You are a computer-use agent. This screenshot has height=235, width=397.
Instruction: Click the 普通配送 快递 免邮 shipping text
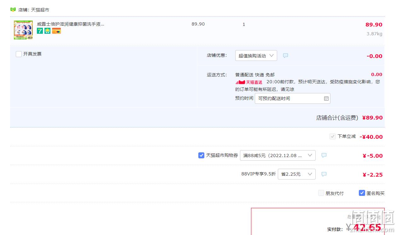(255, 75)
